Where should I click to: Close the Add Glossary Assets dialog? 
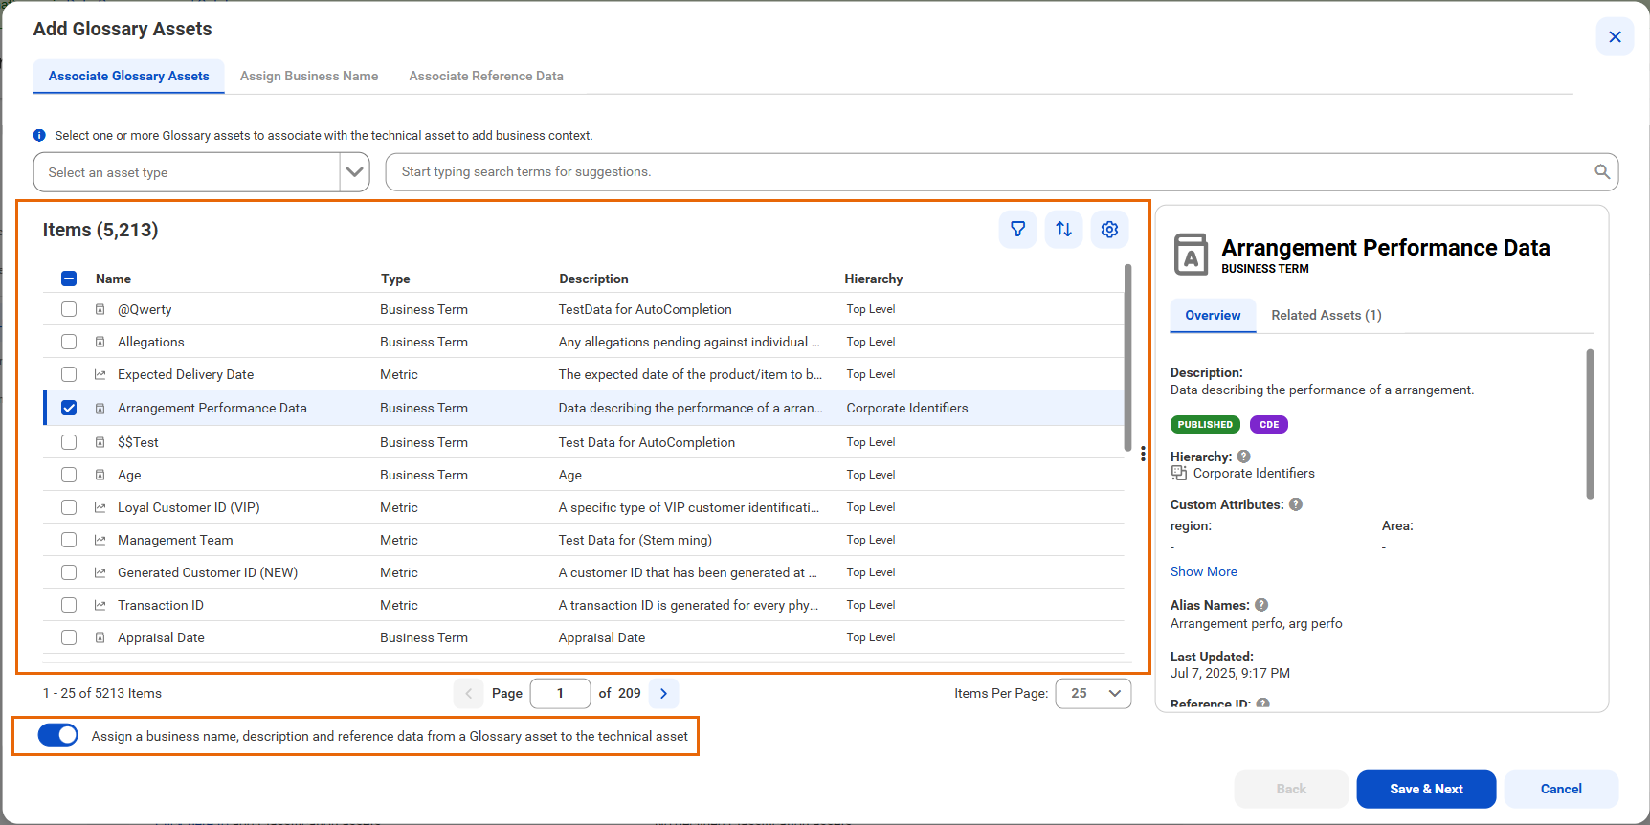[x=1615, y=37]
